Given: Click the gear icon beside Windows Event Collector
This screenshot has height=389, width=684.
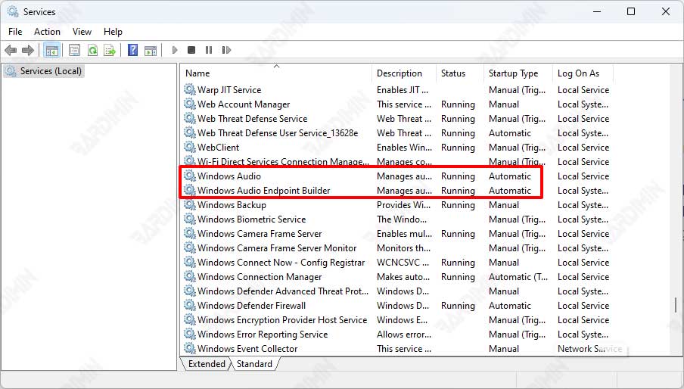Looking at the screenshot, I should (x=190, y=348).
